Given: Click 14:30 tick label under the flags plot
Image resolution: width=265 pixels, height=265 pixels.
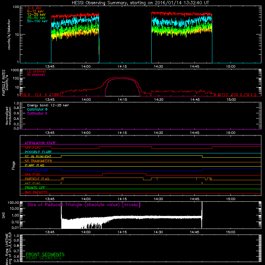Looking at the screenshot, I should (158, 199).
